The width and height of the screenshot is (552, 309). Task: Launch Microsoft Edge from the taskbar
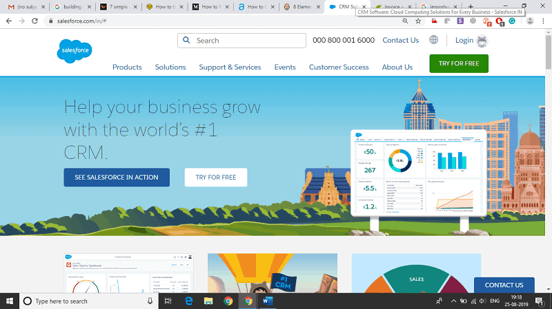click(188, 301)
